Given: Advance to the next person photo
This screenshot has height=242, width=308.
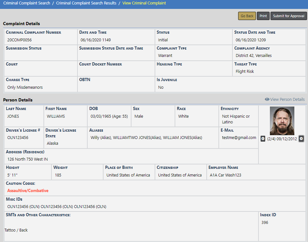Looking at the screenshot, I should pos(301,139).
